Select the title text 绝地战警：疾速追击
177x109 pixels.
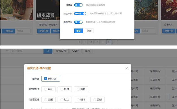tap(48, 25)
